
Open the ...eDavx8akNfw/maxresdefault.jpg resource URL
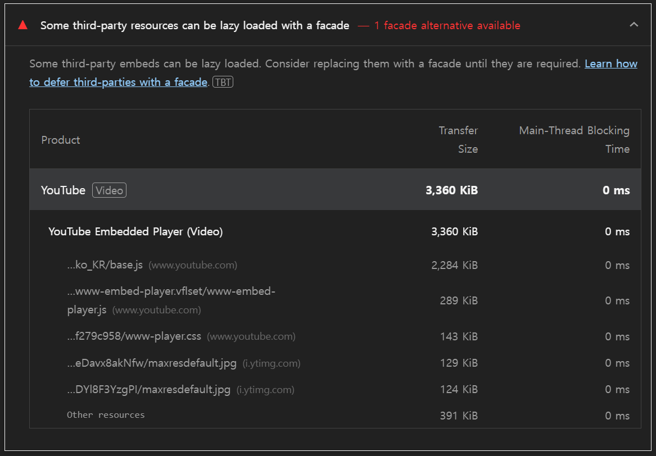pos(152,363)
